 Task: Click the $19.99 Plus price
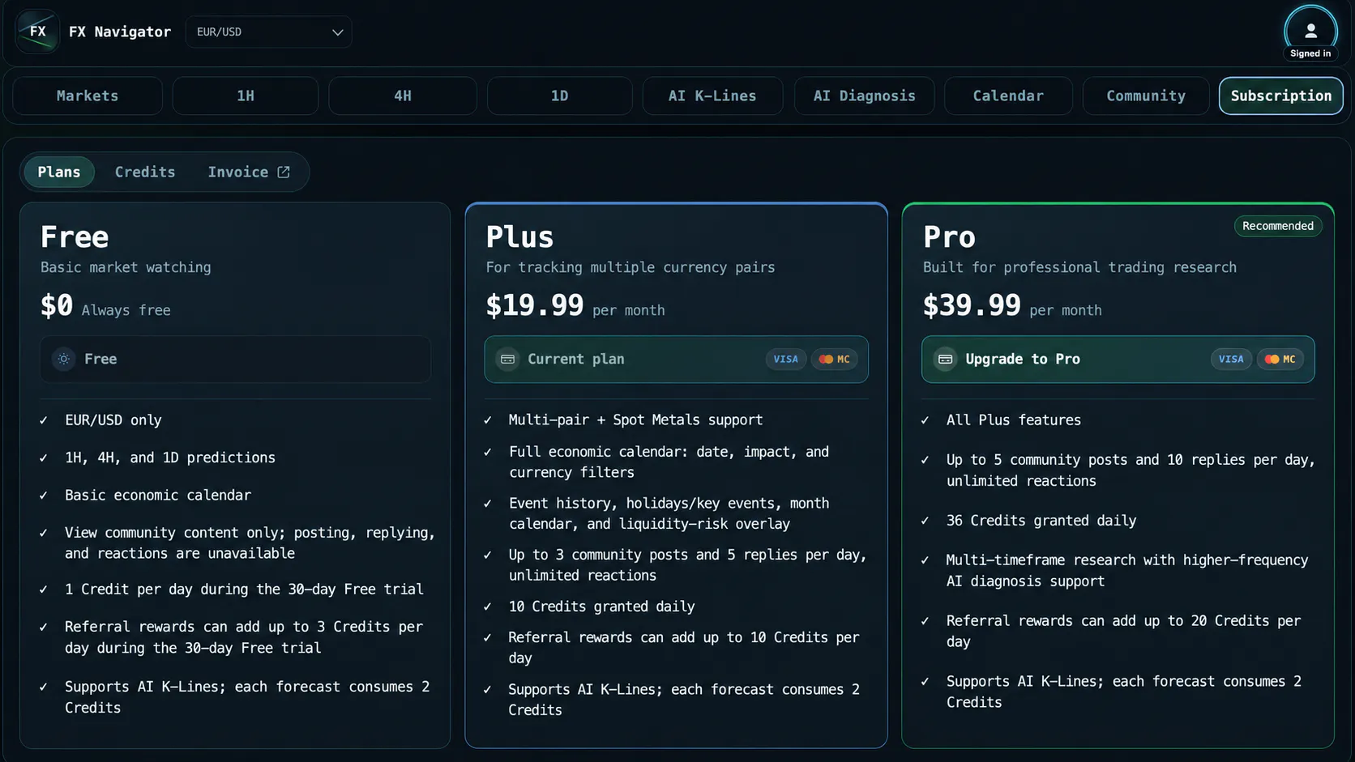(535, 305)
